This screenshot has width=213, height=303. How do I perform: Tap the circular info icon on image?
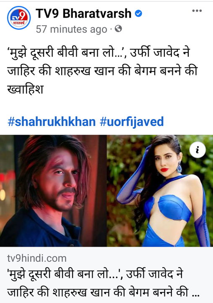(197, 150)
